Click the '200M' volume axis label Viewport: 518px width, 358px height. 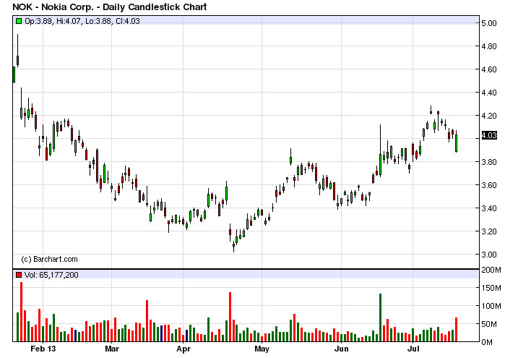[491, 270]
